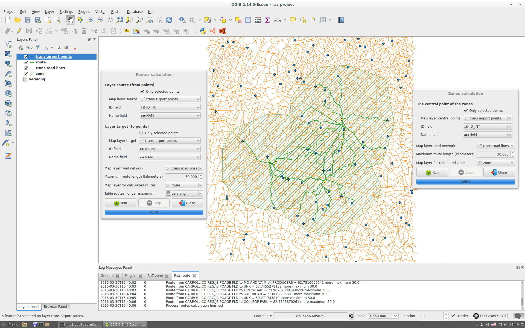Click Close in Routes calculation panel
Screen dimensions: 525x328
click(x=187, y=203)
